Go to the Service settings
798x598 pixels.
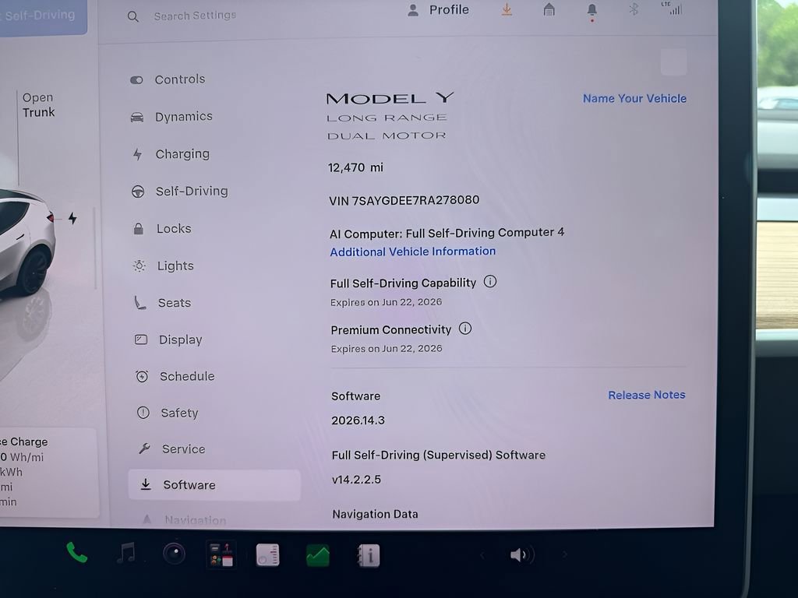(x=183, y=449)
